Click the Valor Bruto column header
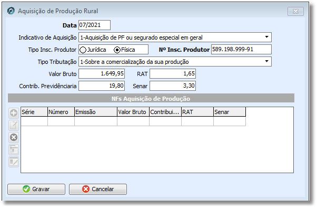This screenshot has height=208, width=317. 133,112
